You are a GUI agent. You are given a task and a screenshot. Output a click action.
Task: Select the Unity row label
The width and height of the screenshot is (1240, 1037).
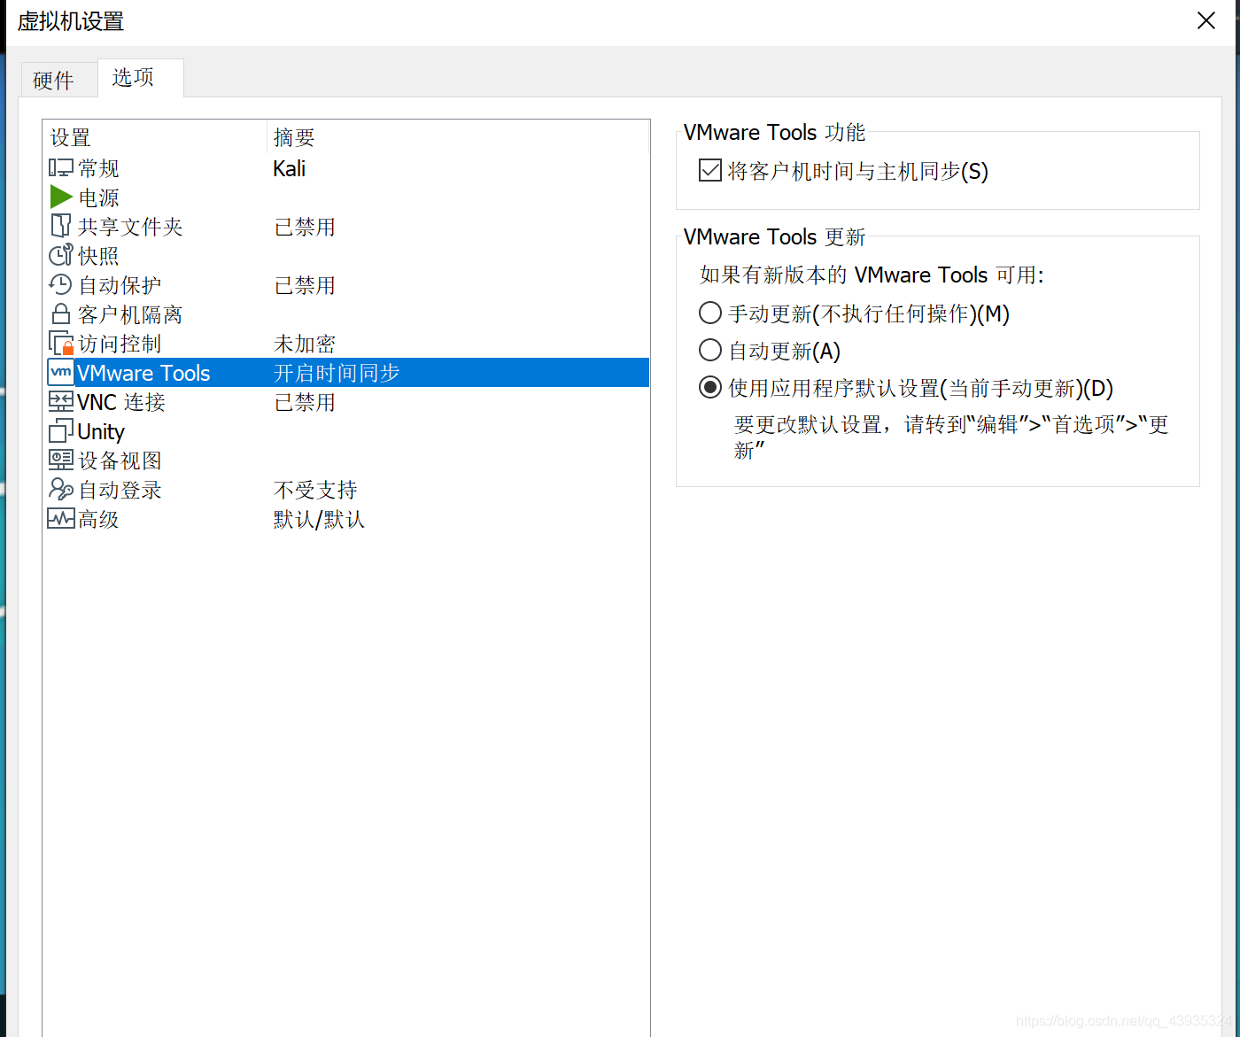(101, 431)
